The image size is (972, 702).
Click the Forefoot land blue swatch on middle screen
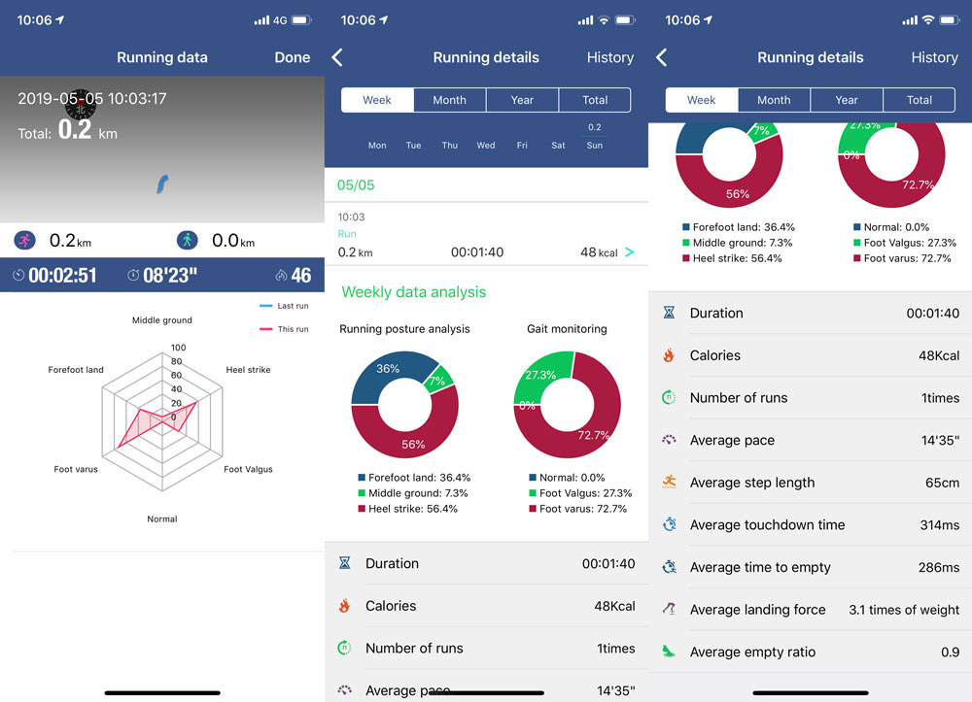click(x=362, y=478)
